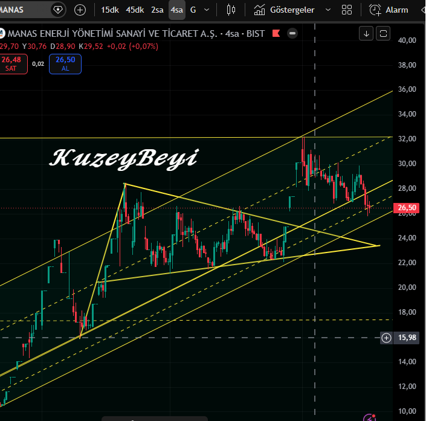Click the 26,48 SAT sell button
The height and width of the screenshot is (421, 426).
pyautogui.click(x=12, y=64)
